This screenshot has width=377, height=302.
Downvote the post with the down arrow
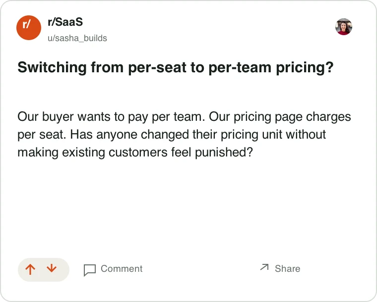[52, 269]
